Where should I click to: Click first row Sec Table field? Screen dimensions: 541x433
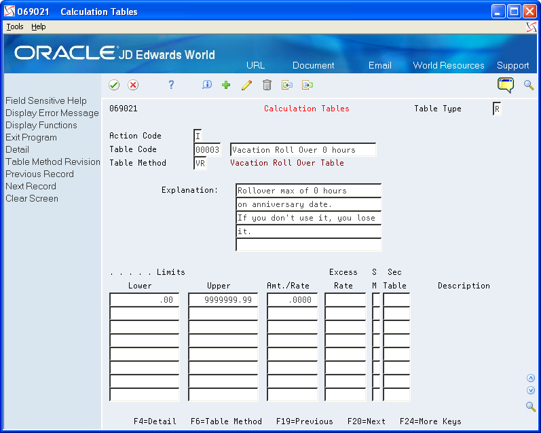tap(396, 299)
